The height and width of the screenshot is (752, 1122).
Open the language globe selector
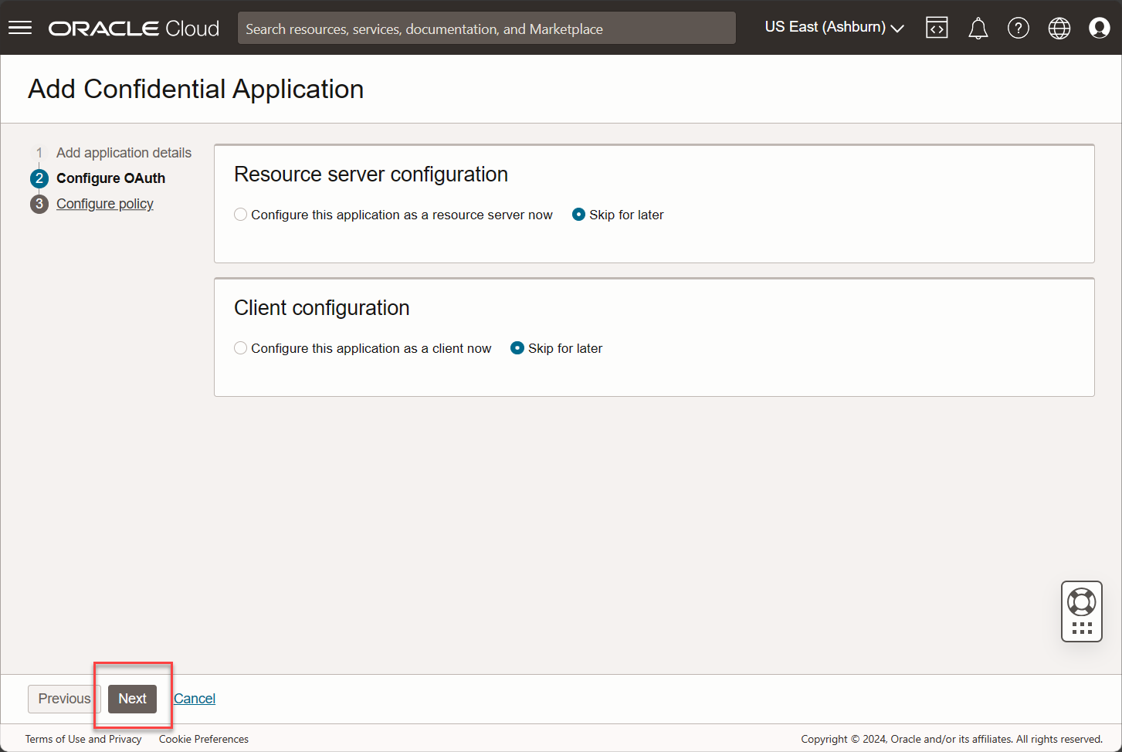1059,27
